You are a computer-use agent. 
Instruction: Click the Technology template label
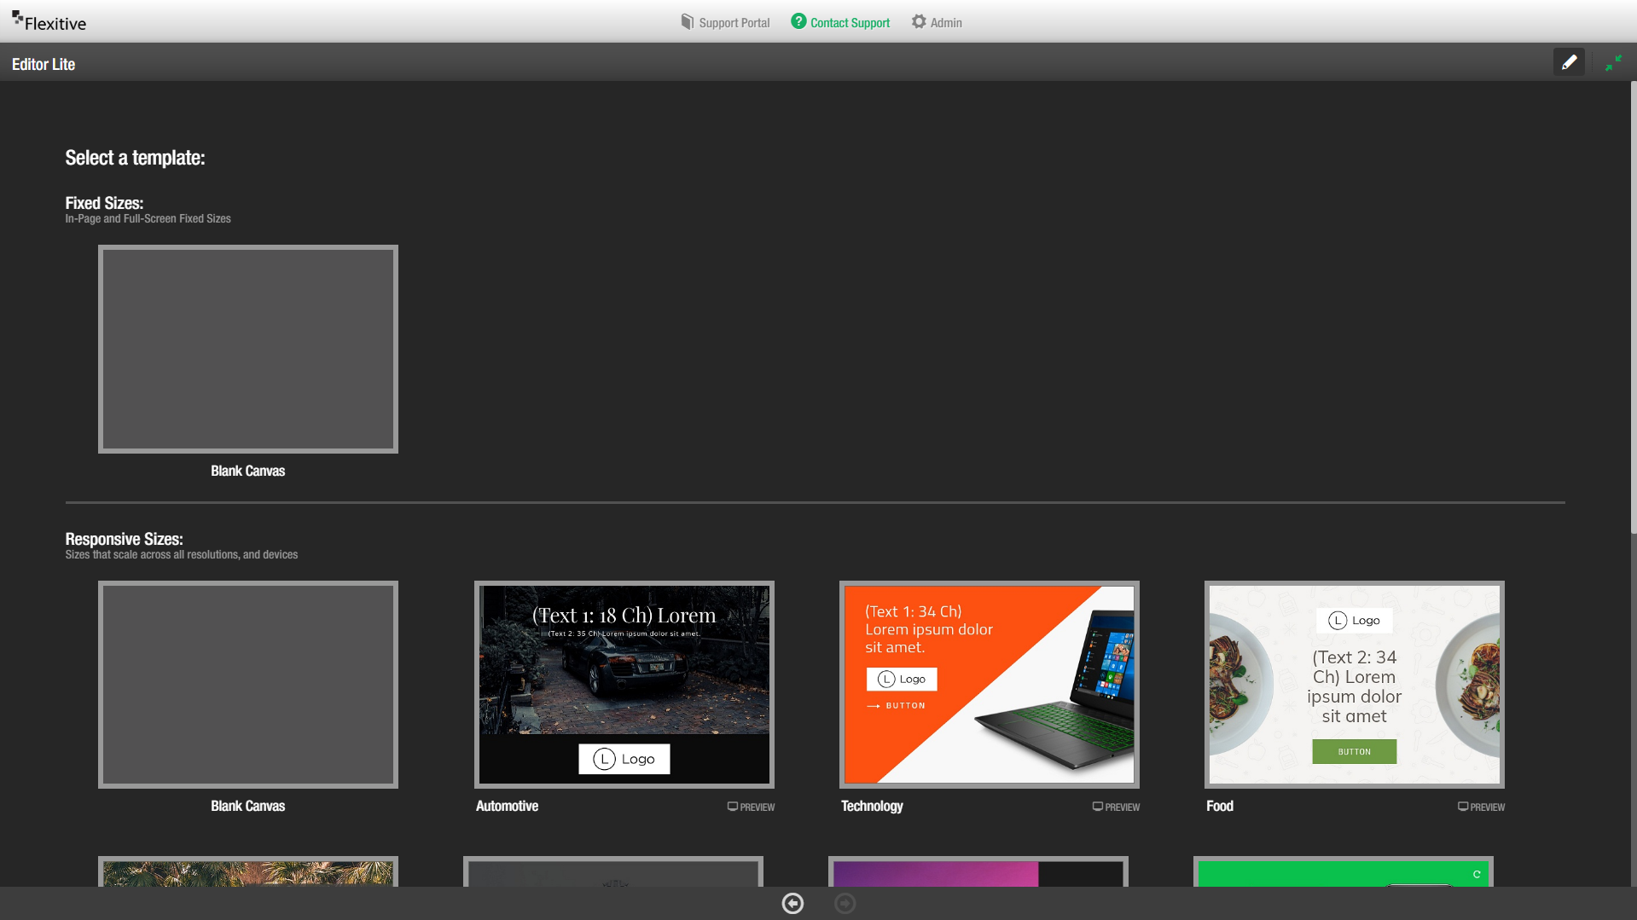point(872,807)
